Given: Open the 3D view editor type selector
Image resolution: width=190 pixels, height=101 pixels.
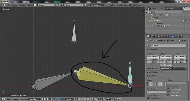Looking at the screenshot, I should point(3,99).
